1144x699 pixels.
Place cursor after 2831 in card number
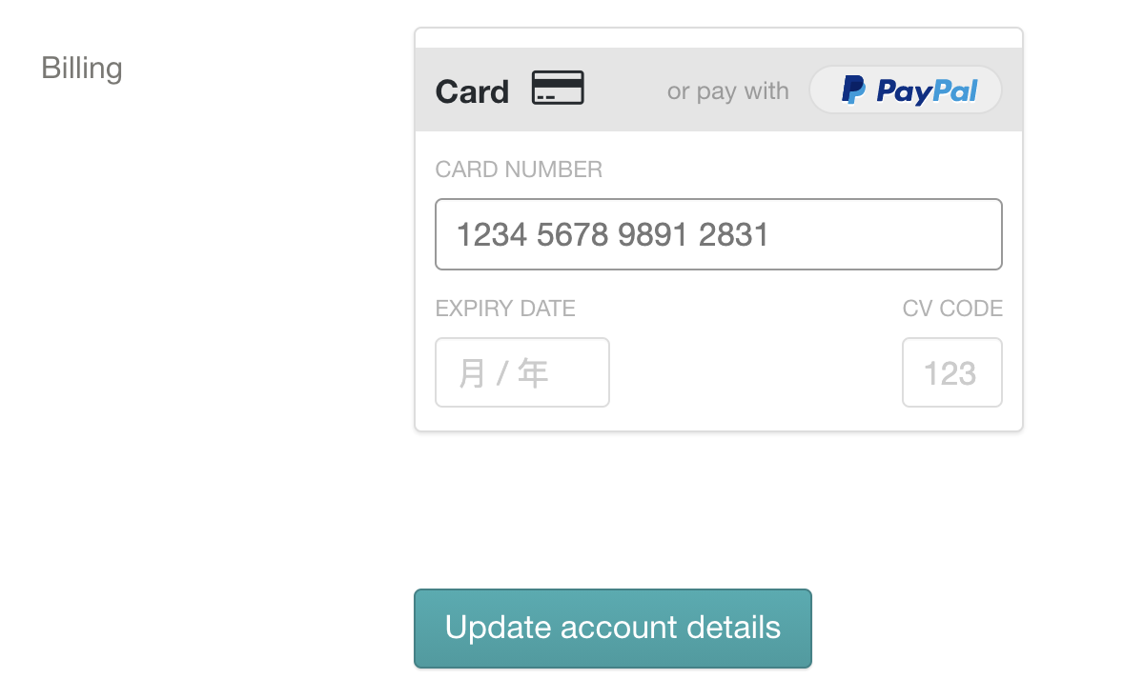point(772,234)
